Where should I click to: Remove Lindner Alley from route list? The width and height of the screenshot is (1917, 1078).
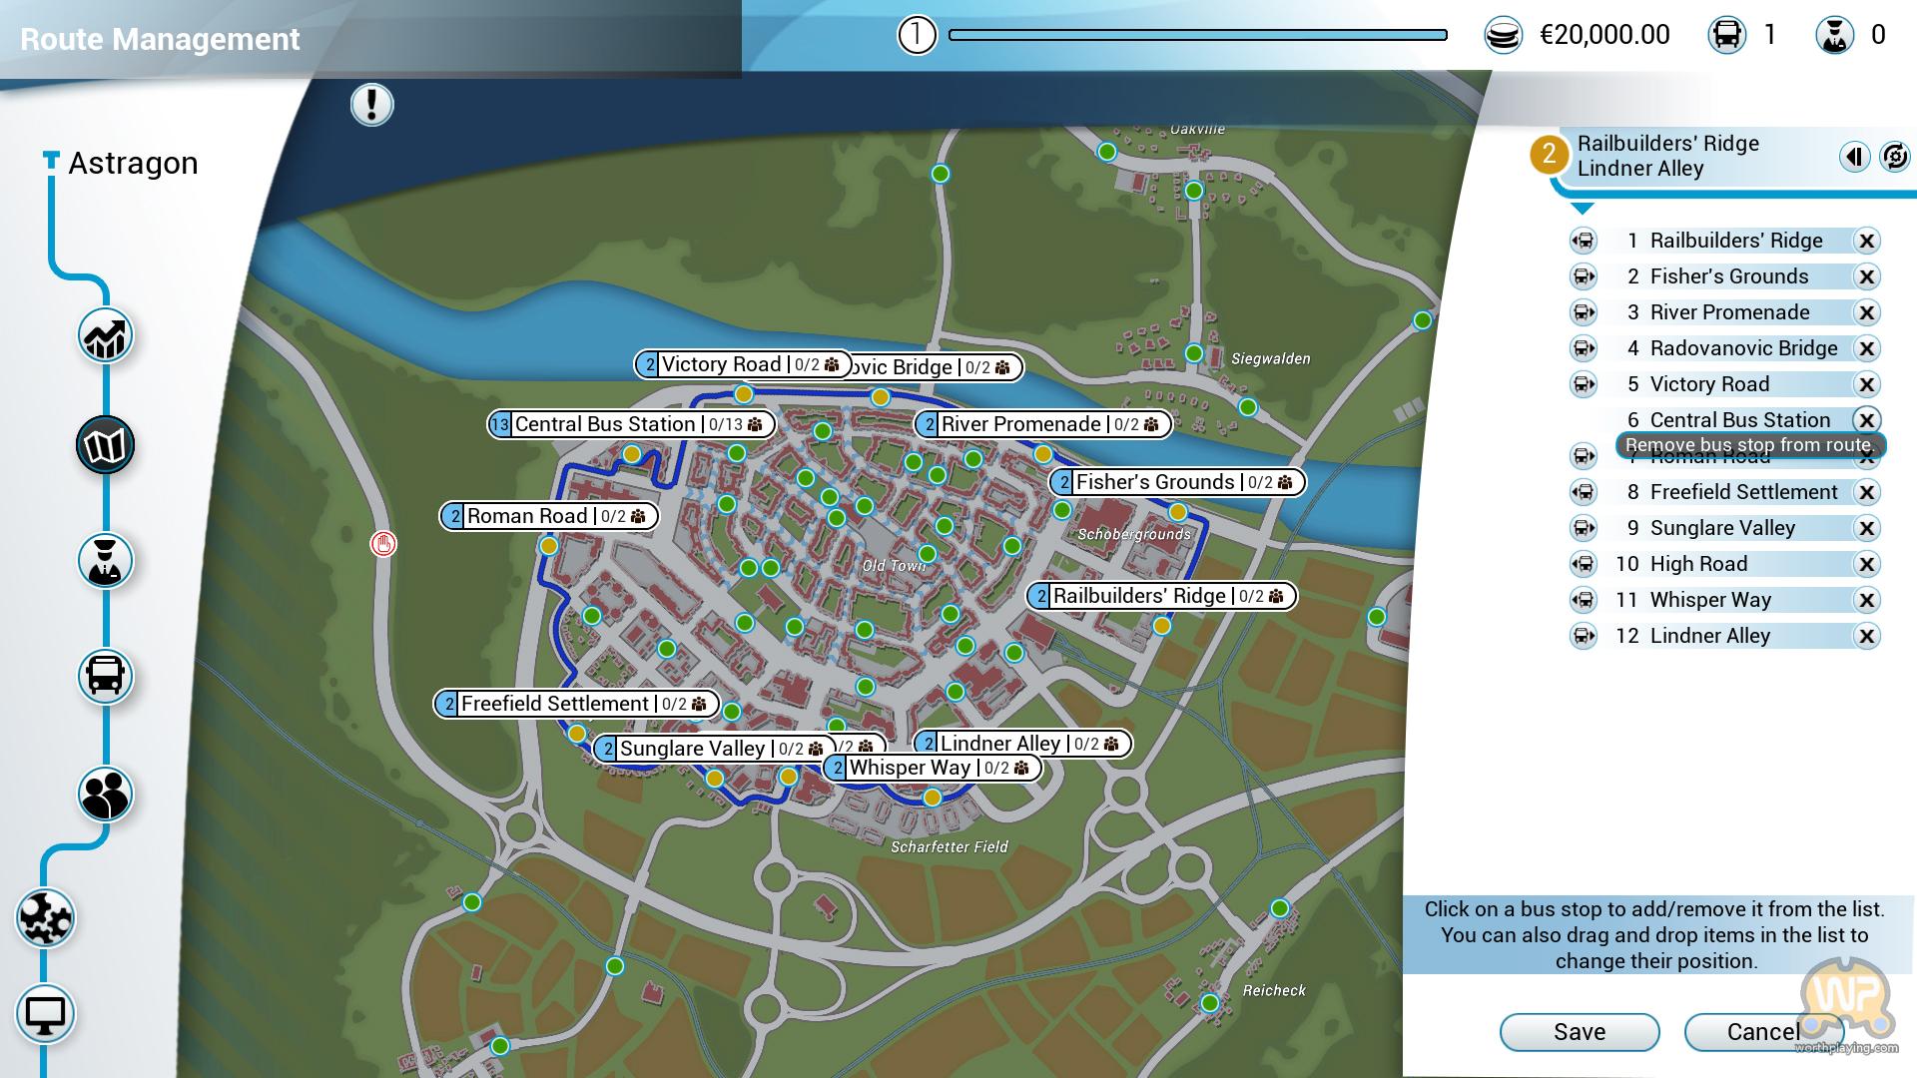[x=1866, y=636]
